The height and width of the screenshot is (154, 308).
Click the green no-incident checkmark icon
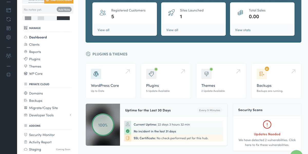[128, 131]
